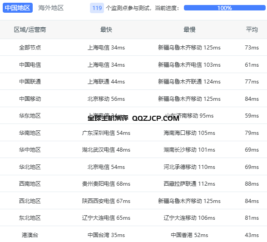Click the 61ms average value
This screenshot has width=267, height=242.
pyautogui.click(x=252, y=65)
